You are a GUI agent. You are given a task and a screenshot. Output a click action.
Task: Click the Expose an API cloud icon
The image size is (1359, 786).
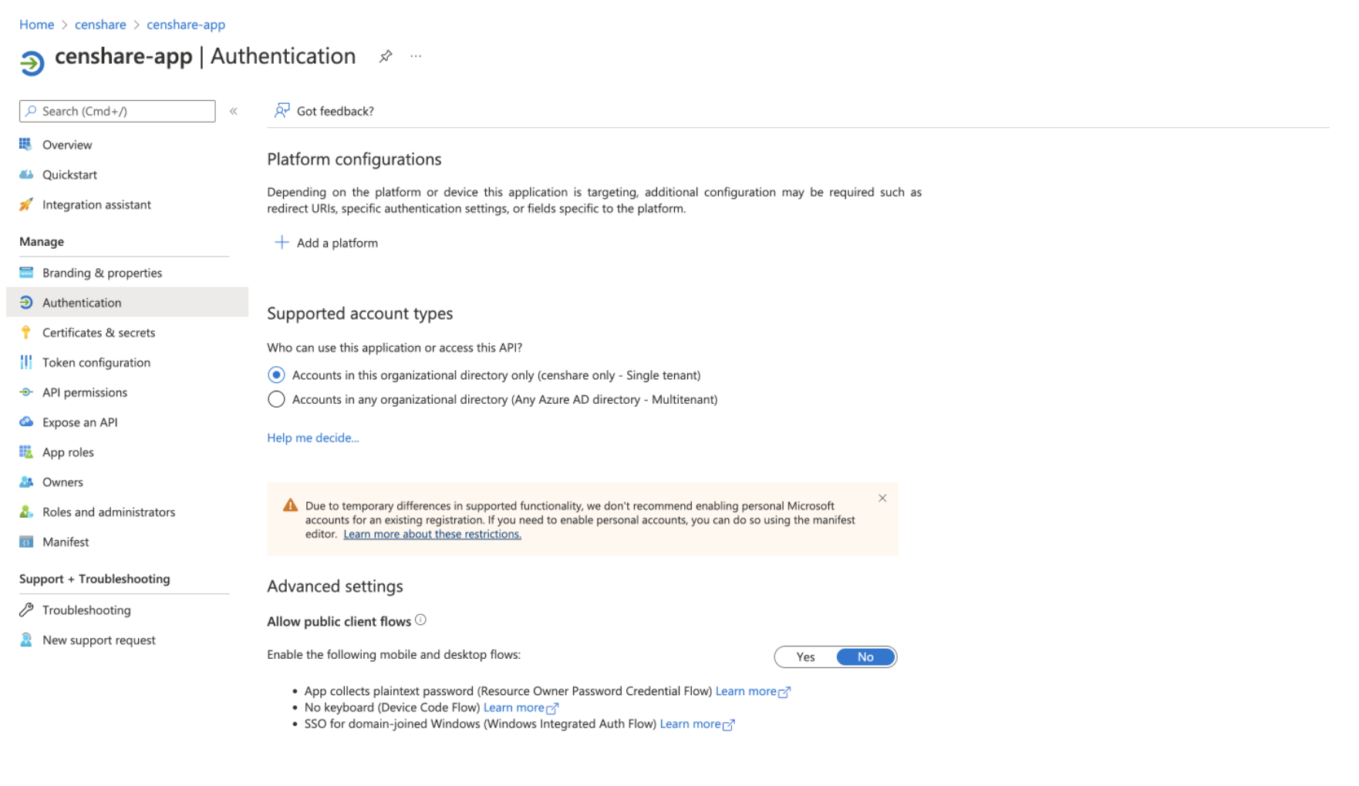coord(26,422)
